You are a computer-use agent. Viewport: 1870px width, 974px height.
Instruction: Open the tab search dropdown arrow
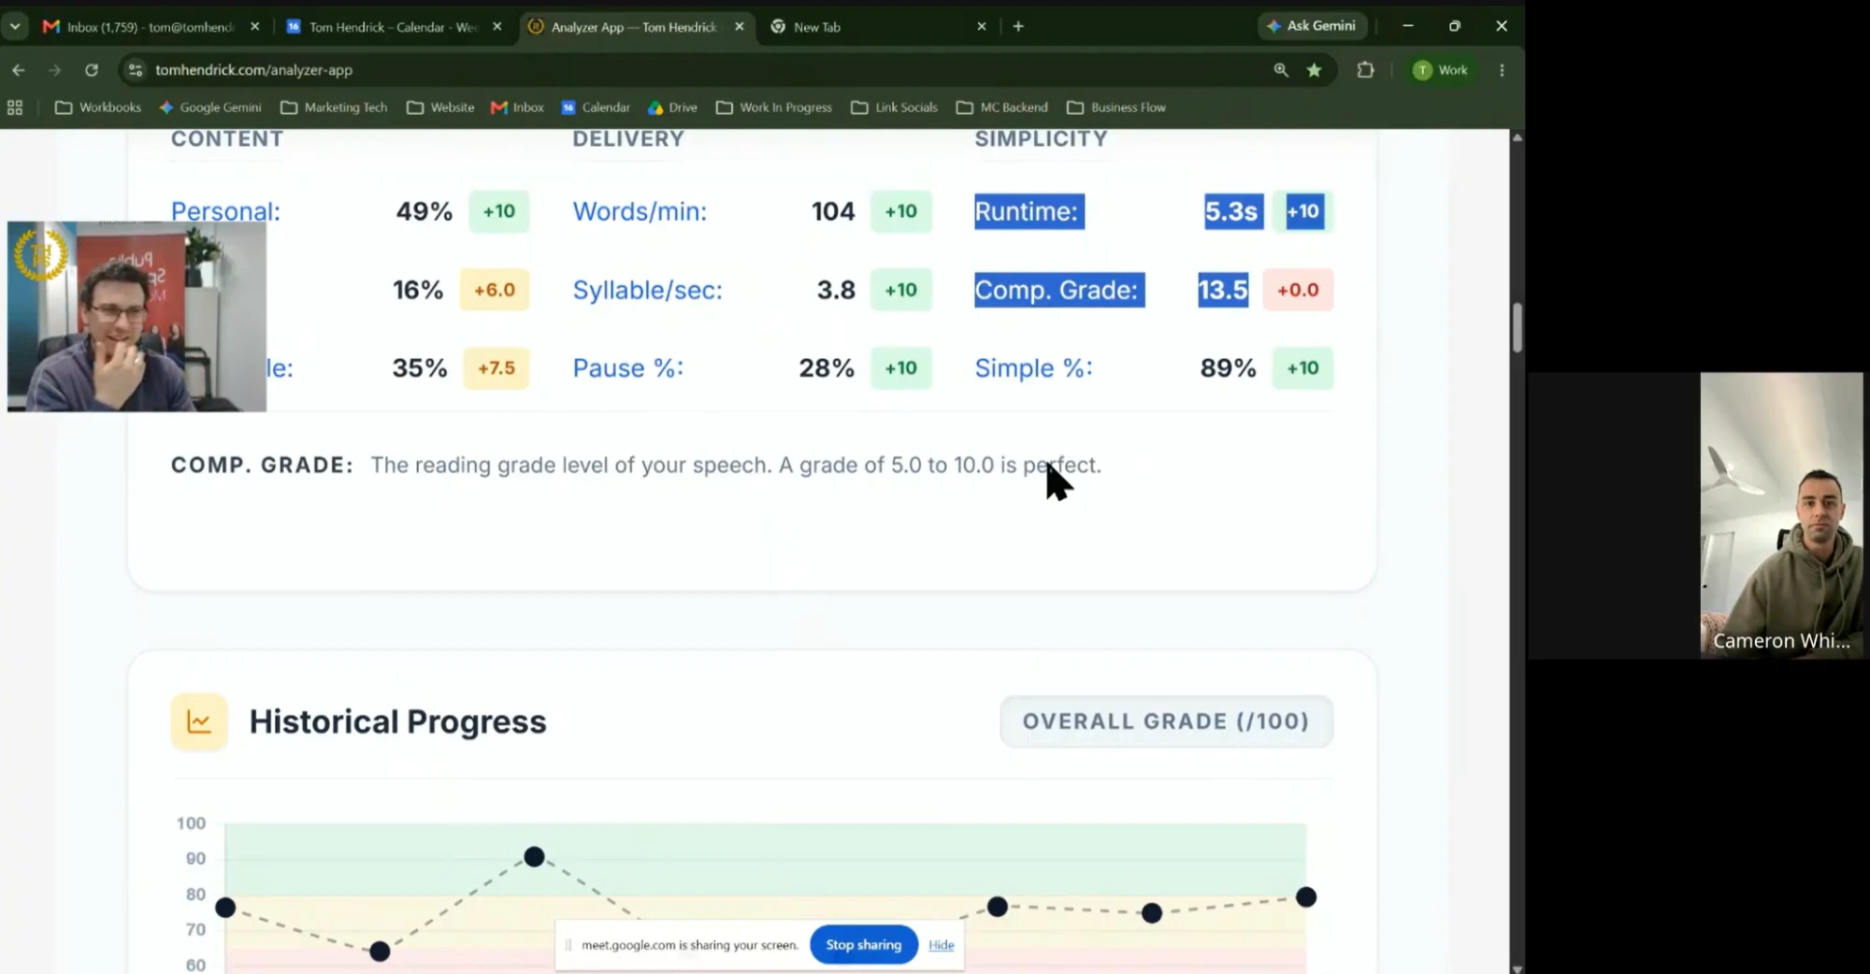15,26
